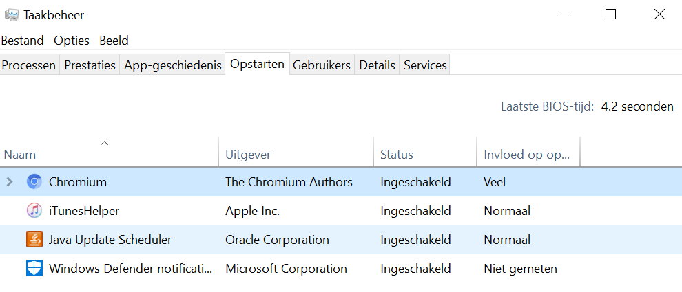The image size is (682, 292).
Task: Click the Chromium browser icon
Action: (34, 182)
